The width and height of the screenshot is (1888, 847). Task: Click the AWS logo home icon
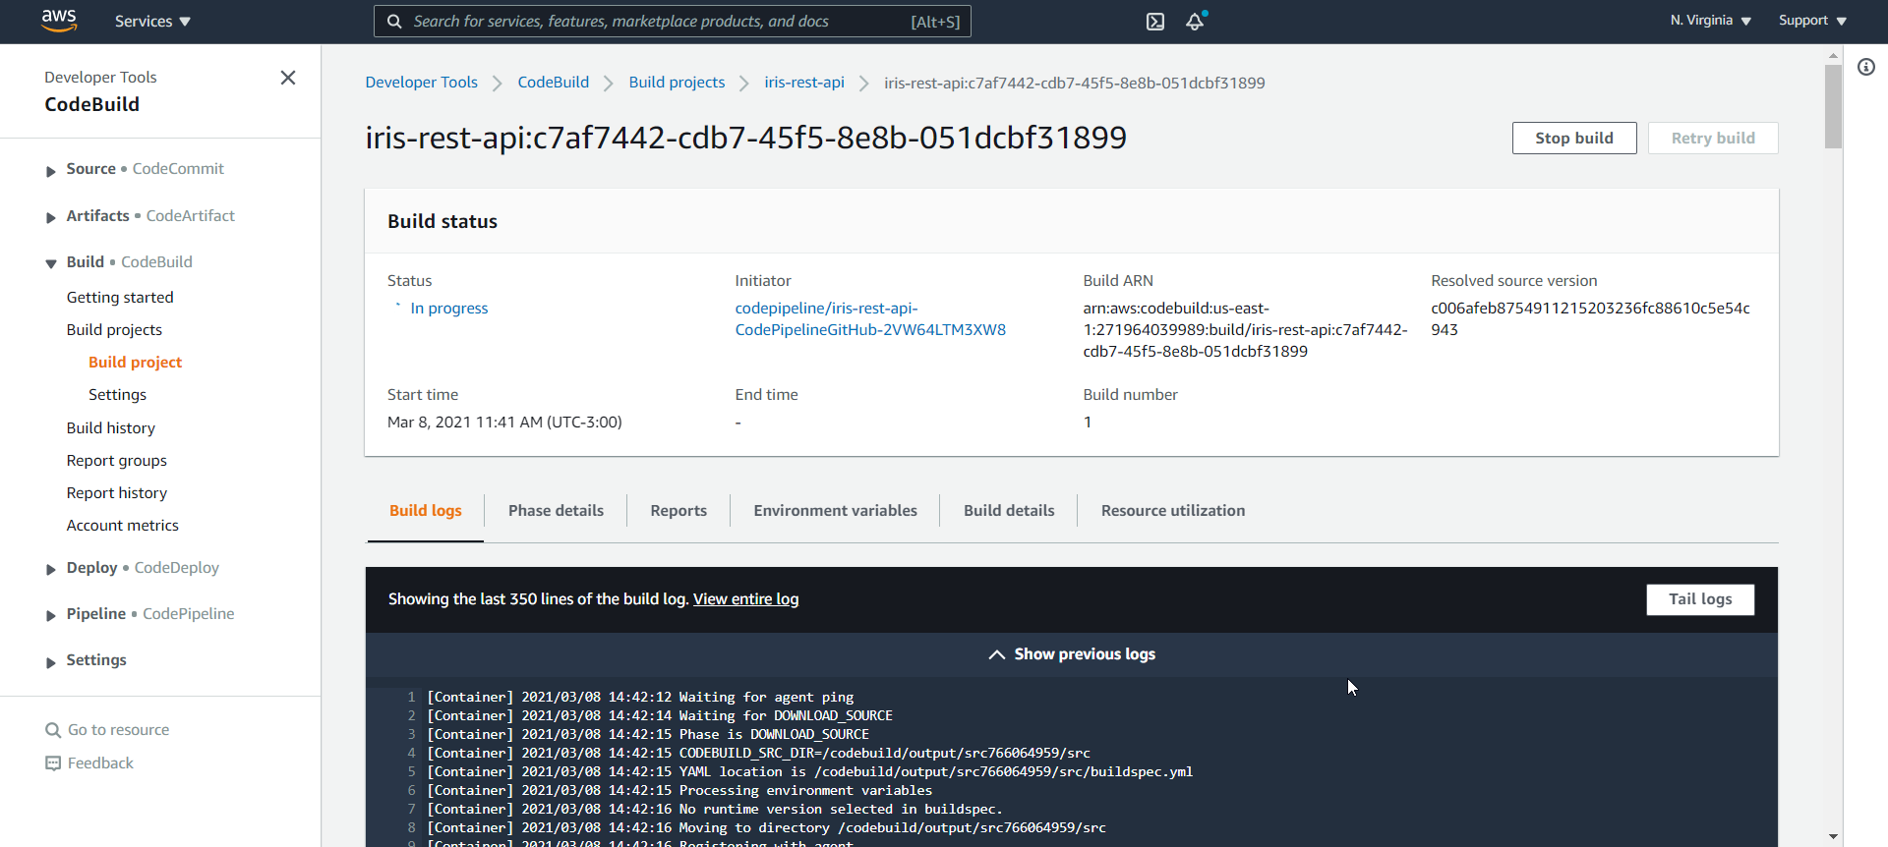click(x=59, y=21)
